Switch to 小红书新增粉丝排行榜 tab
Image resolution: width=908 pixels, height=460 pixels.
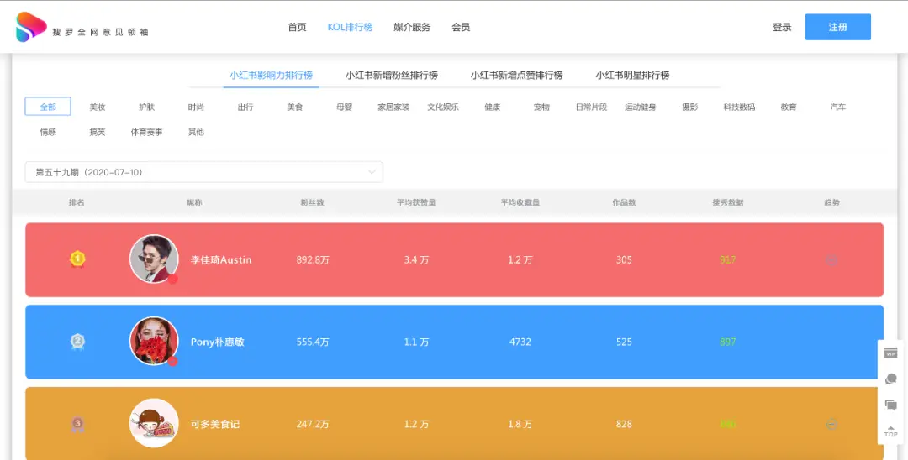[392, 75]
